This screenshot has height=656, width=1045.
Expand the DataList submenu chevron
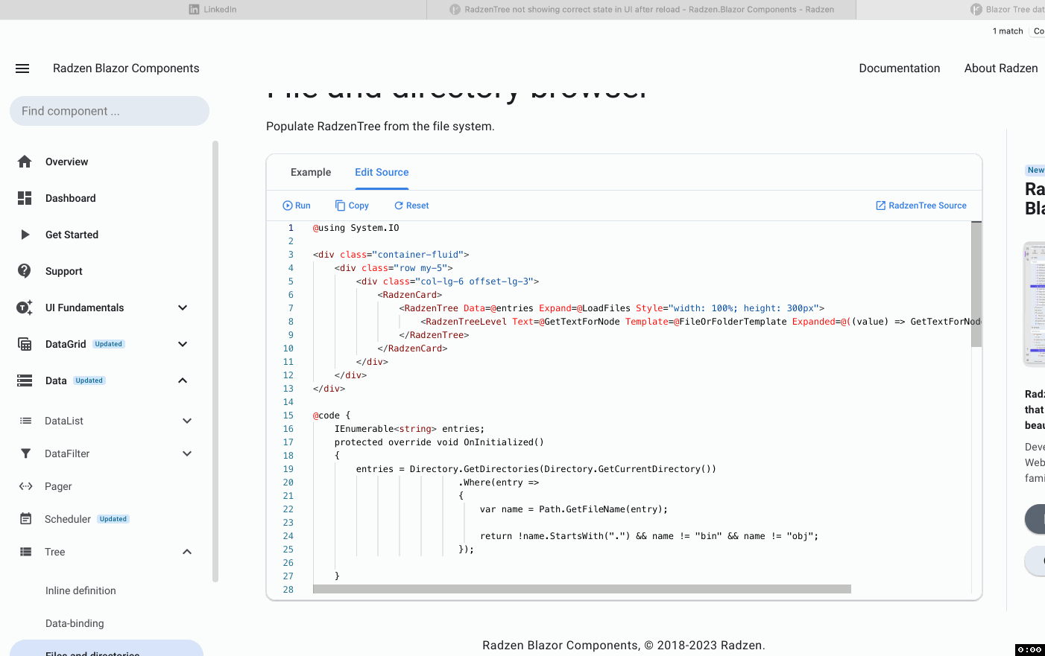point(187,421)
